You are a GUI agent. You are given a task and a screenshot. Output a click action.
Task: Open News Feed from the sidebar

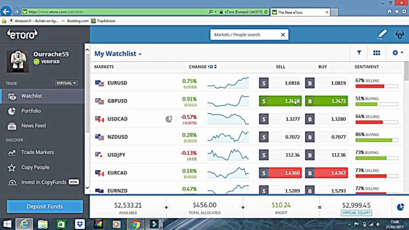[33, 126]
